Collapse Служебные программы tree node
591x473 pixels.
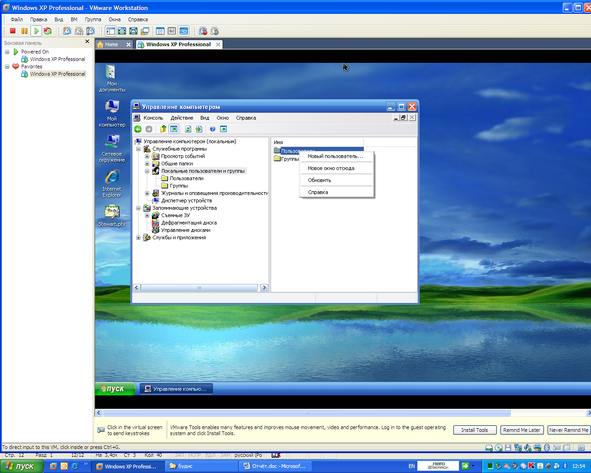138,149
